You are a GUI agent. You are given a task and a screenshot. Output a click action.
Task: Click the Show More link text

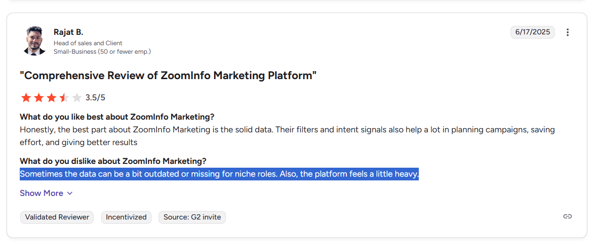[41, 193]
